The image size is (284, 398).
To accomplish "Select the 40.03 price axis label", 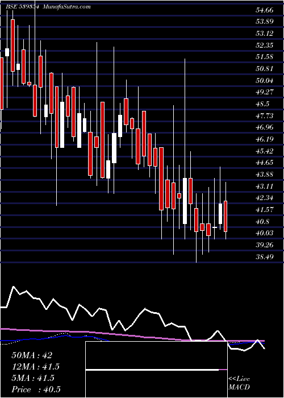I will 265,233.
